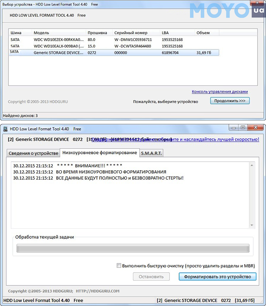
Task: Maximize the lower format tool window
Action: [243, 128]
